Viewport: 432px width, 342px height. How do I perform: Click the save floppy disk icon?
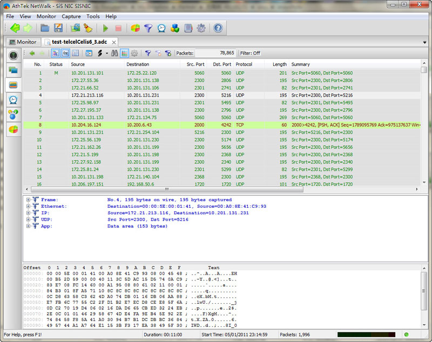coord(58,28)
